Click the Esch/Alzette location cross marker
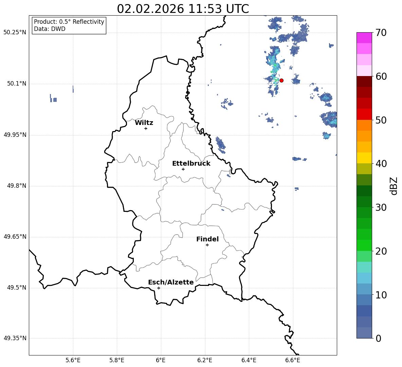 pos(159,288)
